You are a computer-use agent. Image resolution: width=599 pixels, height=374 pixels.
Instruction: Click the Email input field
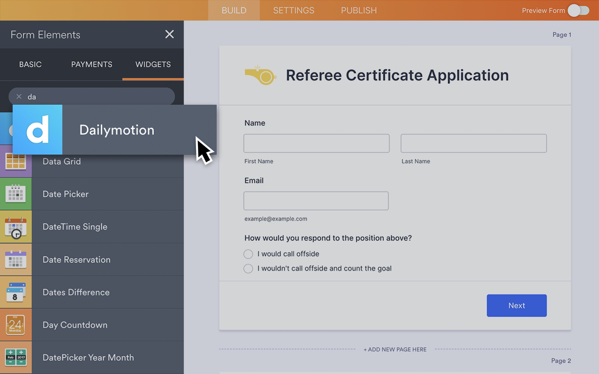tap(316, 201)
